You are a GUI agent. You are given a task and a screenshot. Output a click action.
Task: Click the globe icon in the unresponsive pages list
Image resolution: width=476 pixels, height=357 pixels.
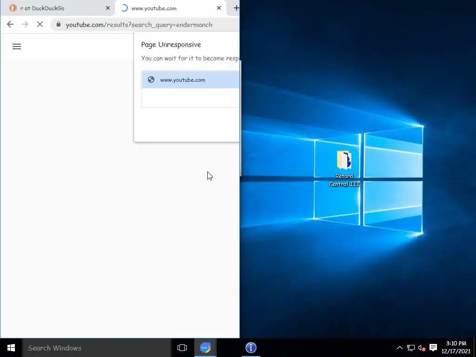coord(151,79)
